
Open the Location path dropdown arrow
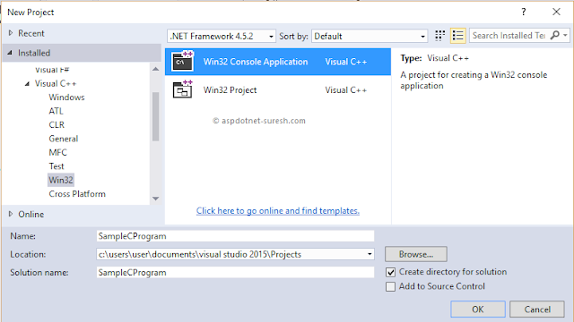point(370,254)
